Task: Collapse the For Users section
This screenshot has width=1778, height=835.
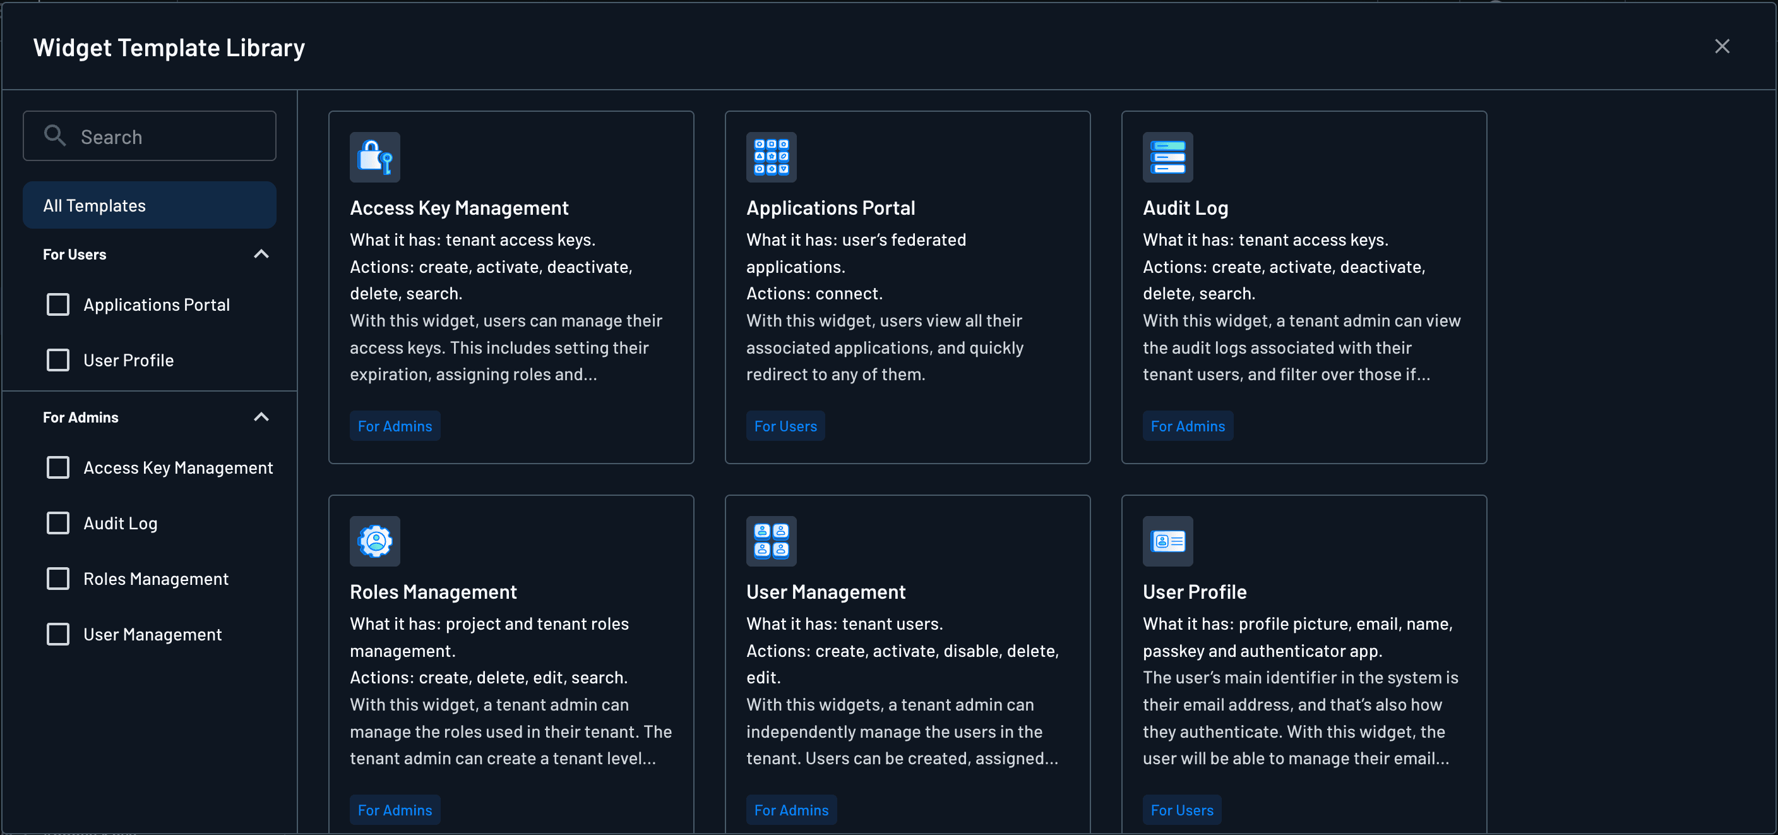Action: point(261,253)
